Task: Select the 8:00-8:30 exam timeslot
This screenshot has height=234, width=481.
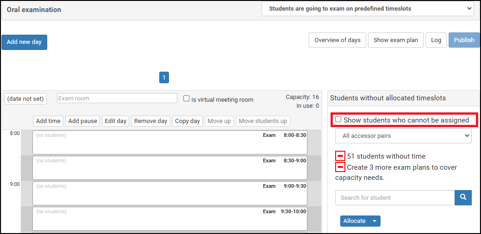Action: [x=169, y=142]
